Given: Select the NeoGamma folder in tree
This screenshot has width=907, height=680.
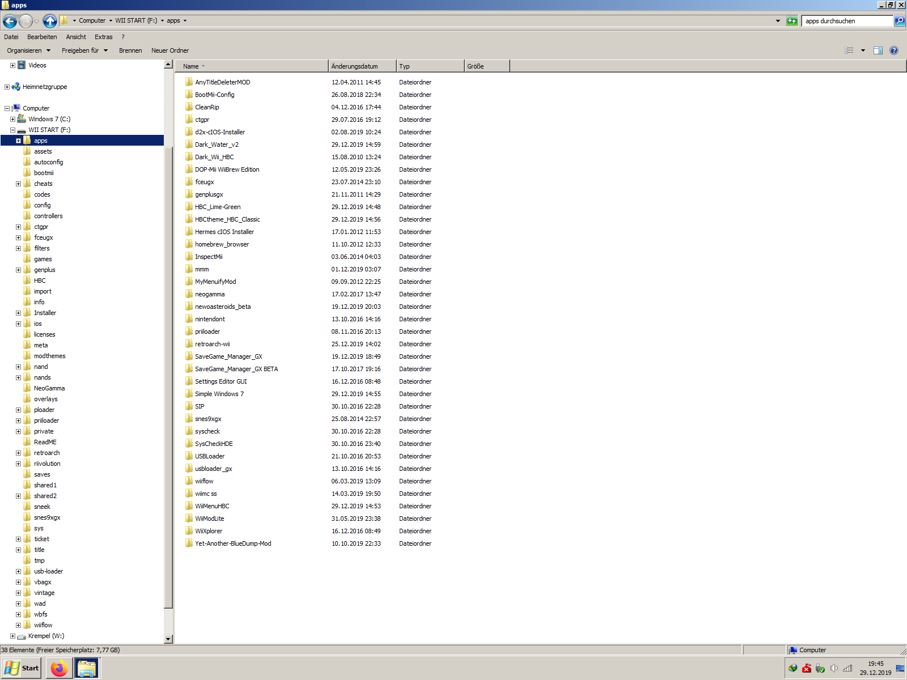Looking at the screenshot, I should (x=49, y=388).
